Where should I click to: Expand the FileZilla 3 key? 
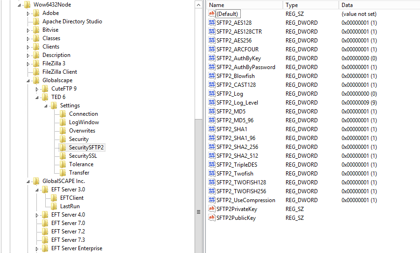(x=28, y=64)
